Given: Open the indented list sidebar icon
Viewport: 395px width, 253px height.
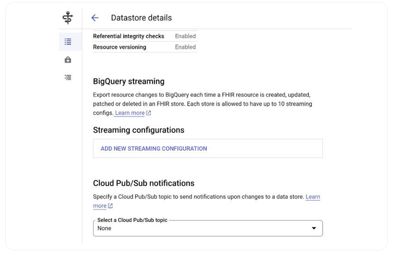Looking at the screenshot, I should (68, 78).
